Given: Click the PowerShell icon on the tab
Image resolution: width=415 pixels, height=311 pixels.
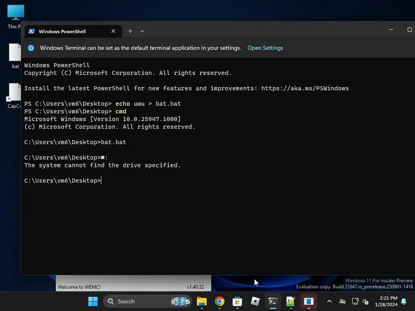Looking at the screenshot, I should point(32,31).
